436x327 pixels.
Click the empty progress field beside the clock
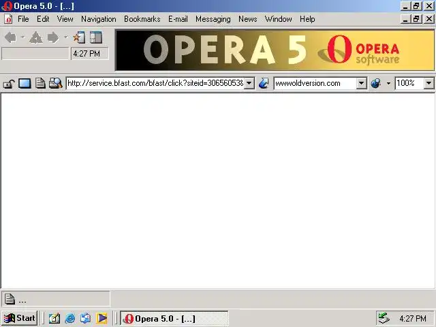coord(35,53)
